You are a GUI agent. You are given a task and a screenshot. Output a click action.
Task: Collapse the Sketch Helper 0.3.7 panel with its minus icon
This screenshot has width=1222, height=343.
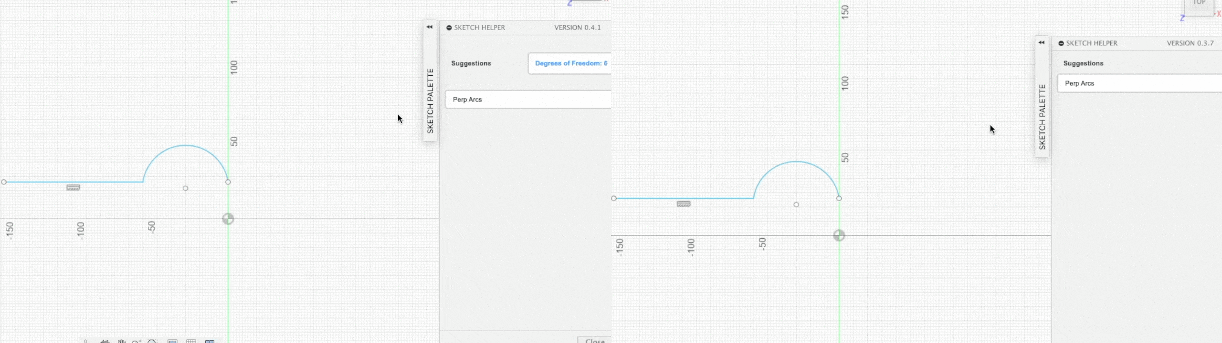[1061, 43]
